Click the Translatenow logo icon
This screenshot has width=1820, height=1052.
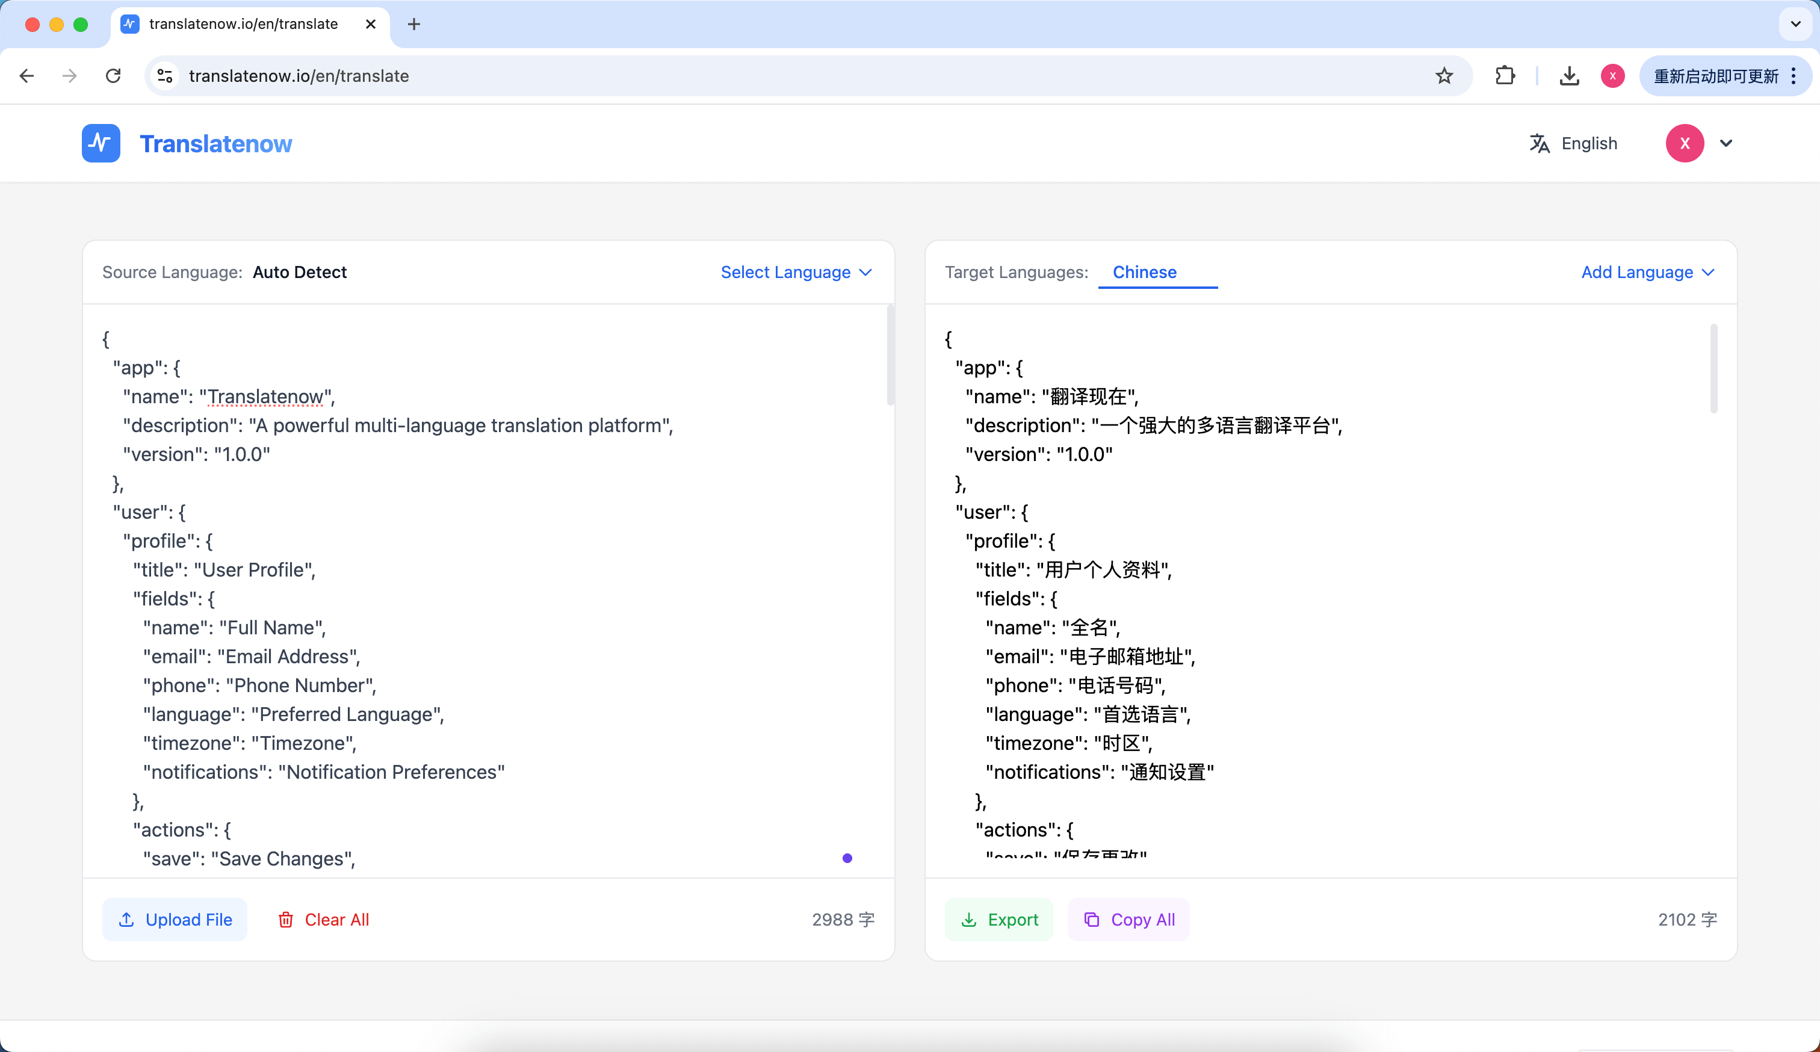(101, 143)
